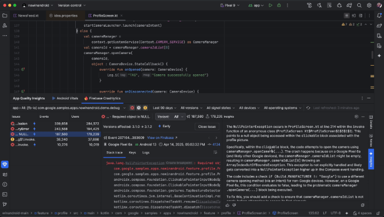The height and width of the screenshot is (217, 384).
Task: Toggle non-fatal warning filter
Action: [x=145, y=108]
